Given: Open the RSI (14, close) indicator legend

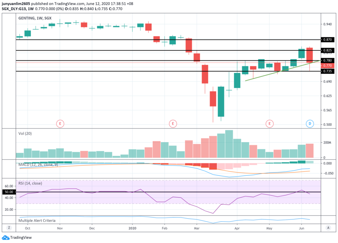Looking at the screenshot, I should [30, 183].
